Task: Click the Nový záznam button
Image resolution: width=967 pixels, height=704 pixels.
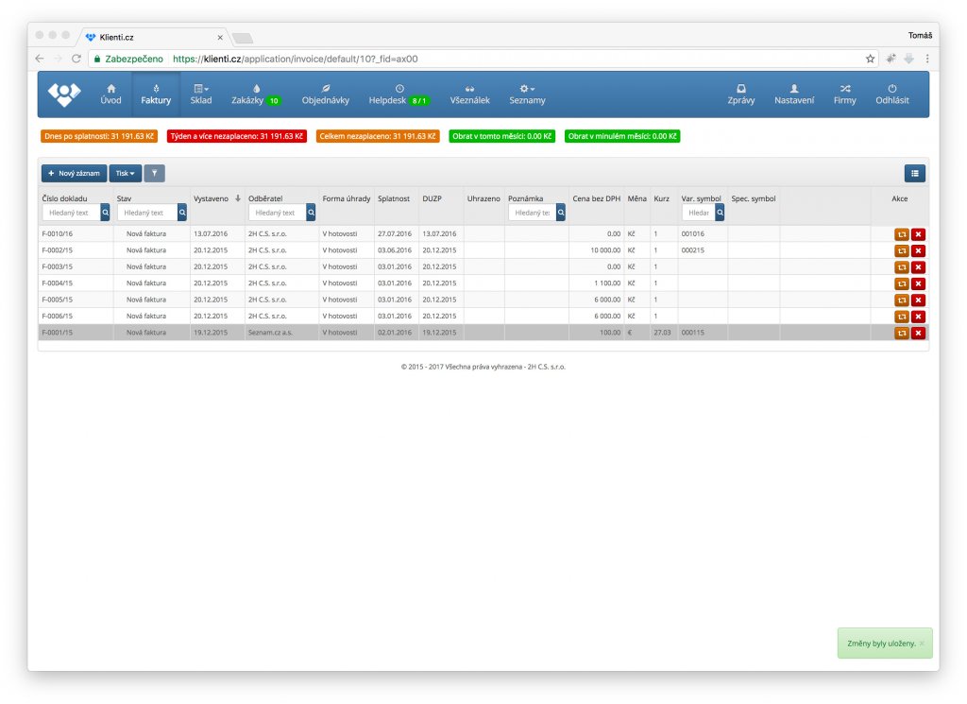Action: [74, 174]
